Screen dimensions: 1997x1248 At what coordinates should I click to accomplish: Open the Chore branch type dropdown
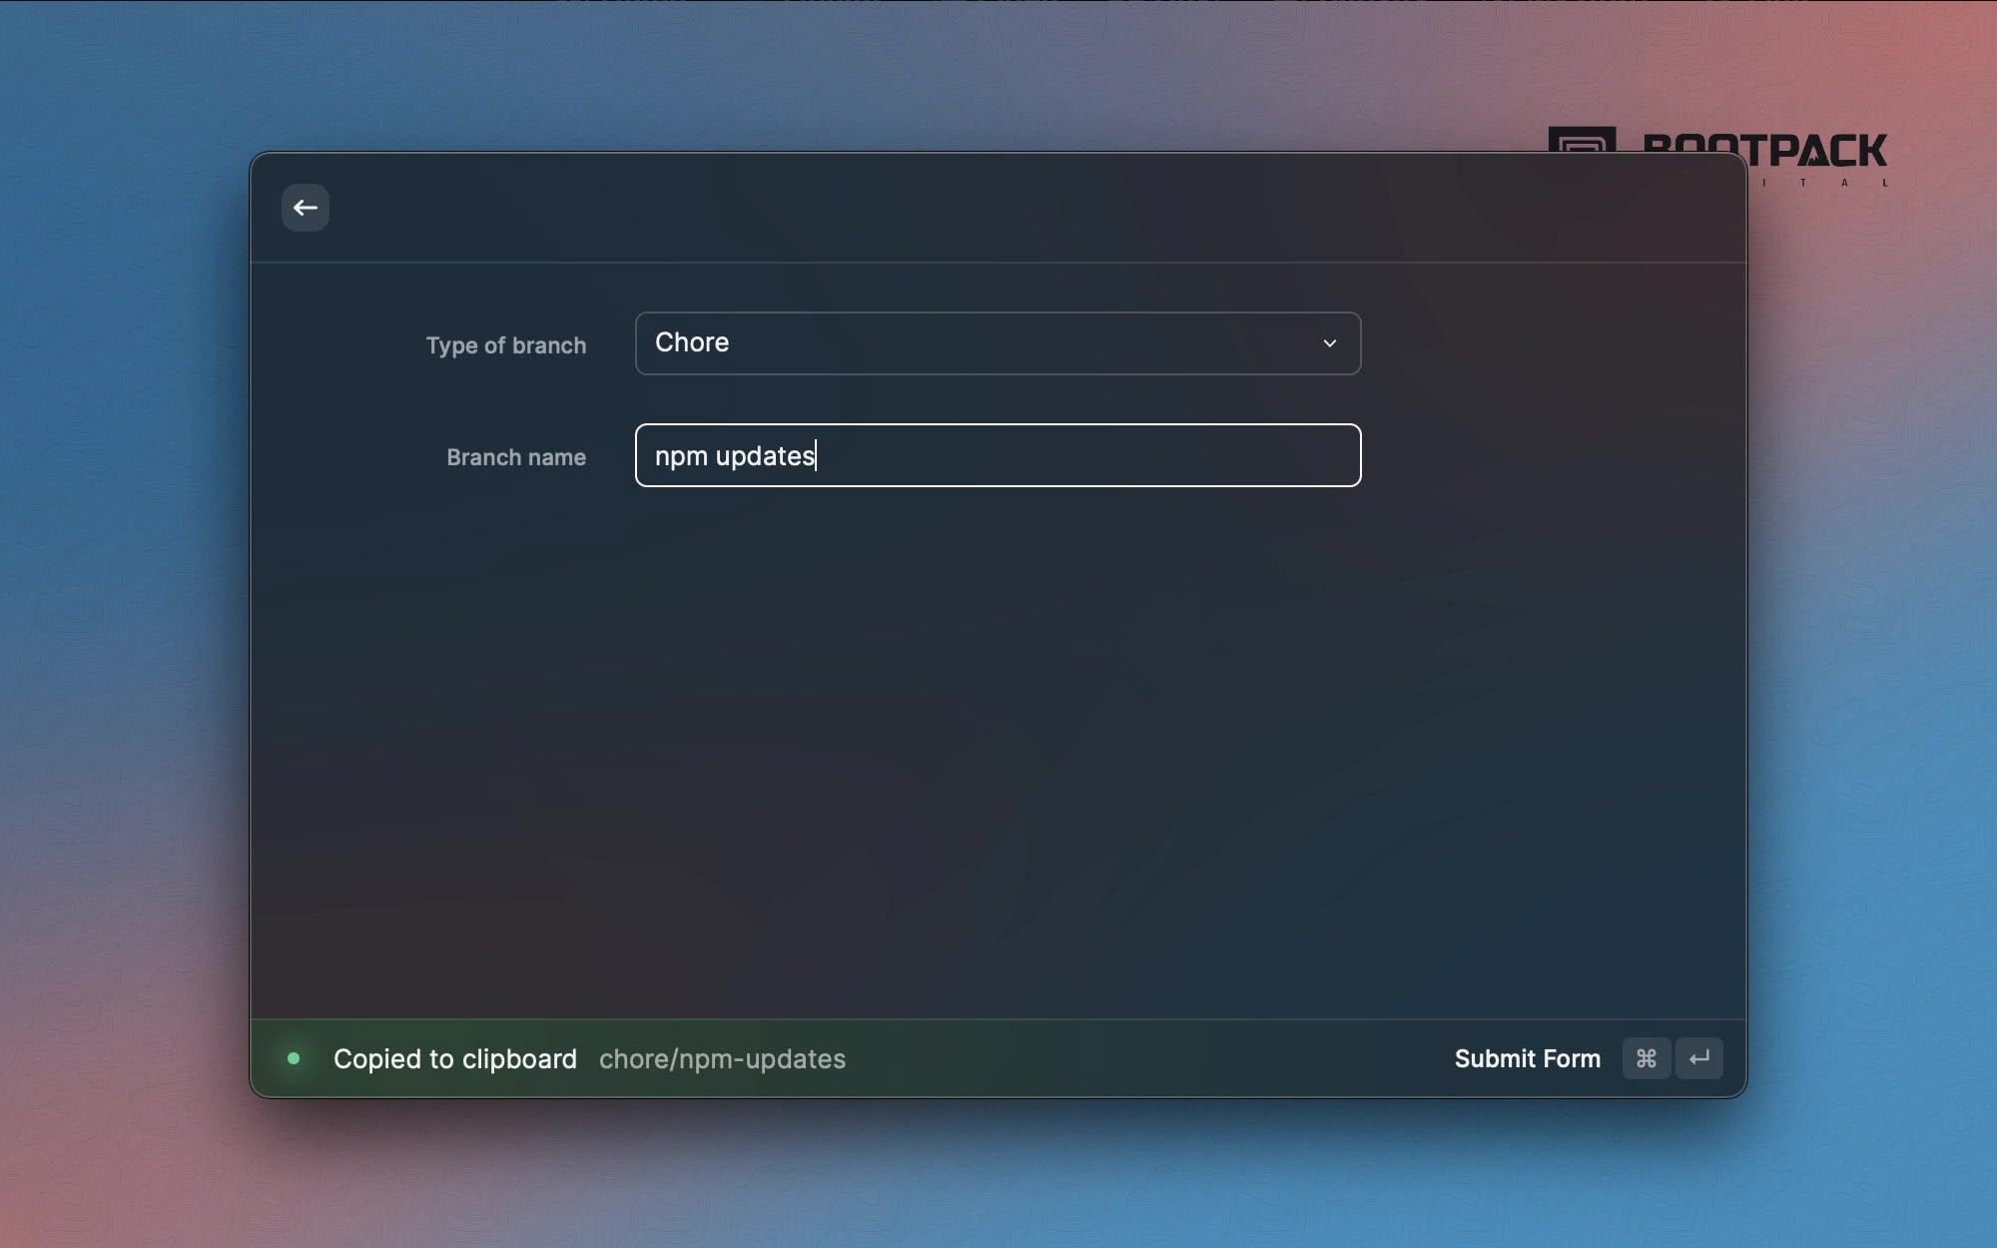coord(997,343)
